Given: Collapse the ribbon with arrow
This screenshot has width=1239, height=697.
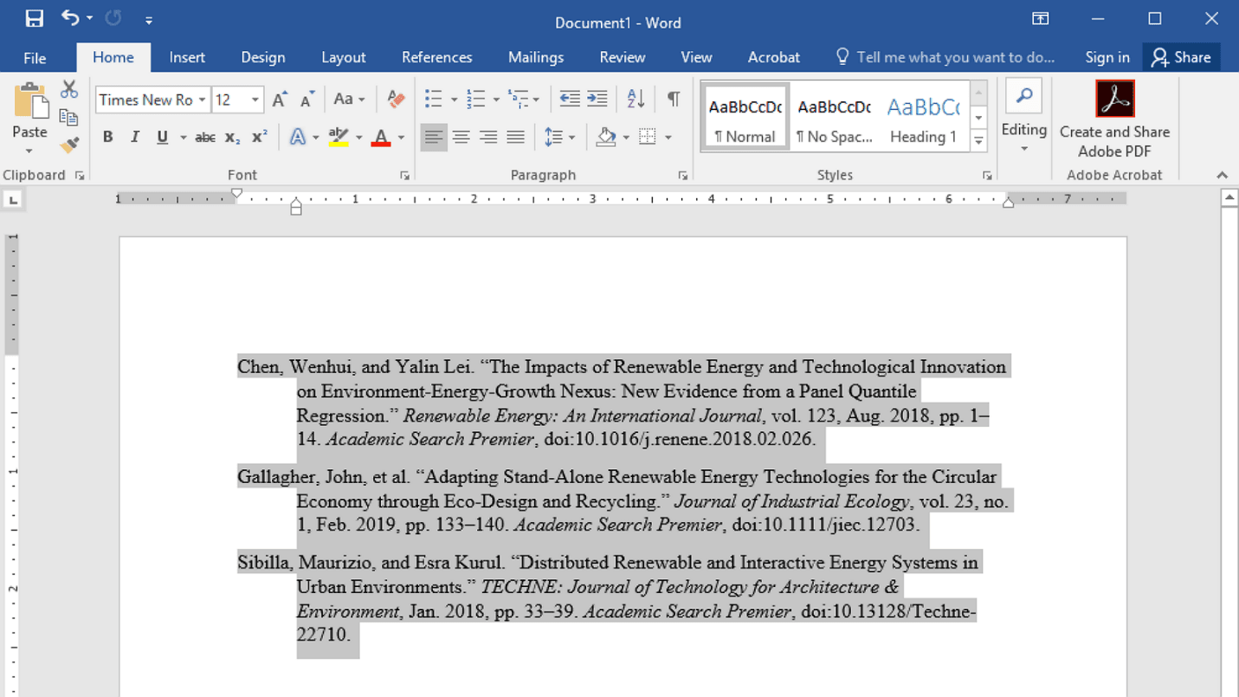Looking at the screenshot, I should (x=1222, y=175).
